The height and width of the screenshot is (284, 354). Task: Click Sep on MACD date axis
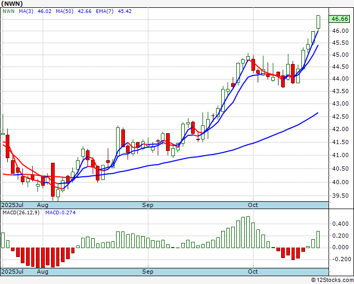148,272
